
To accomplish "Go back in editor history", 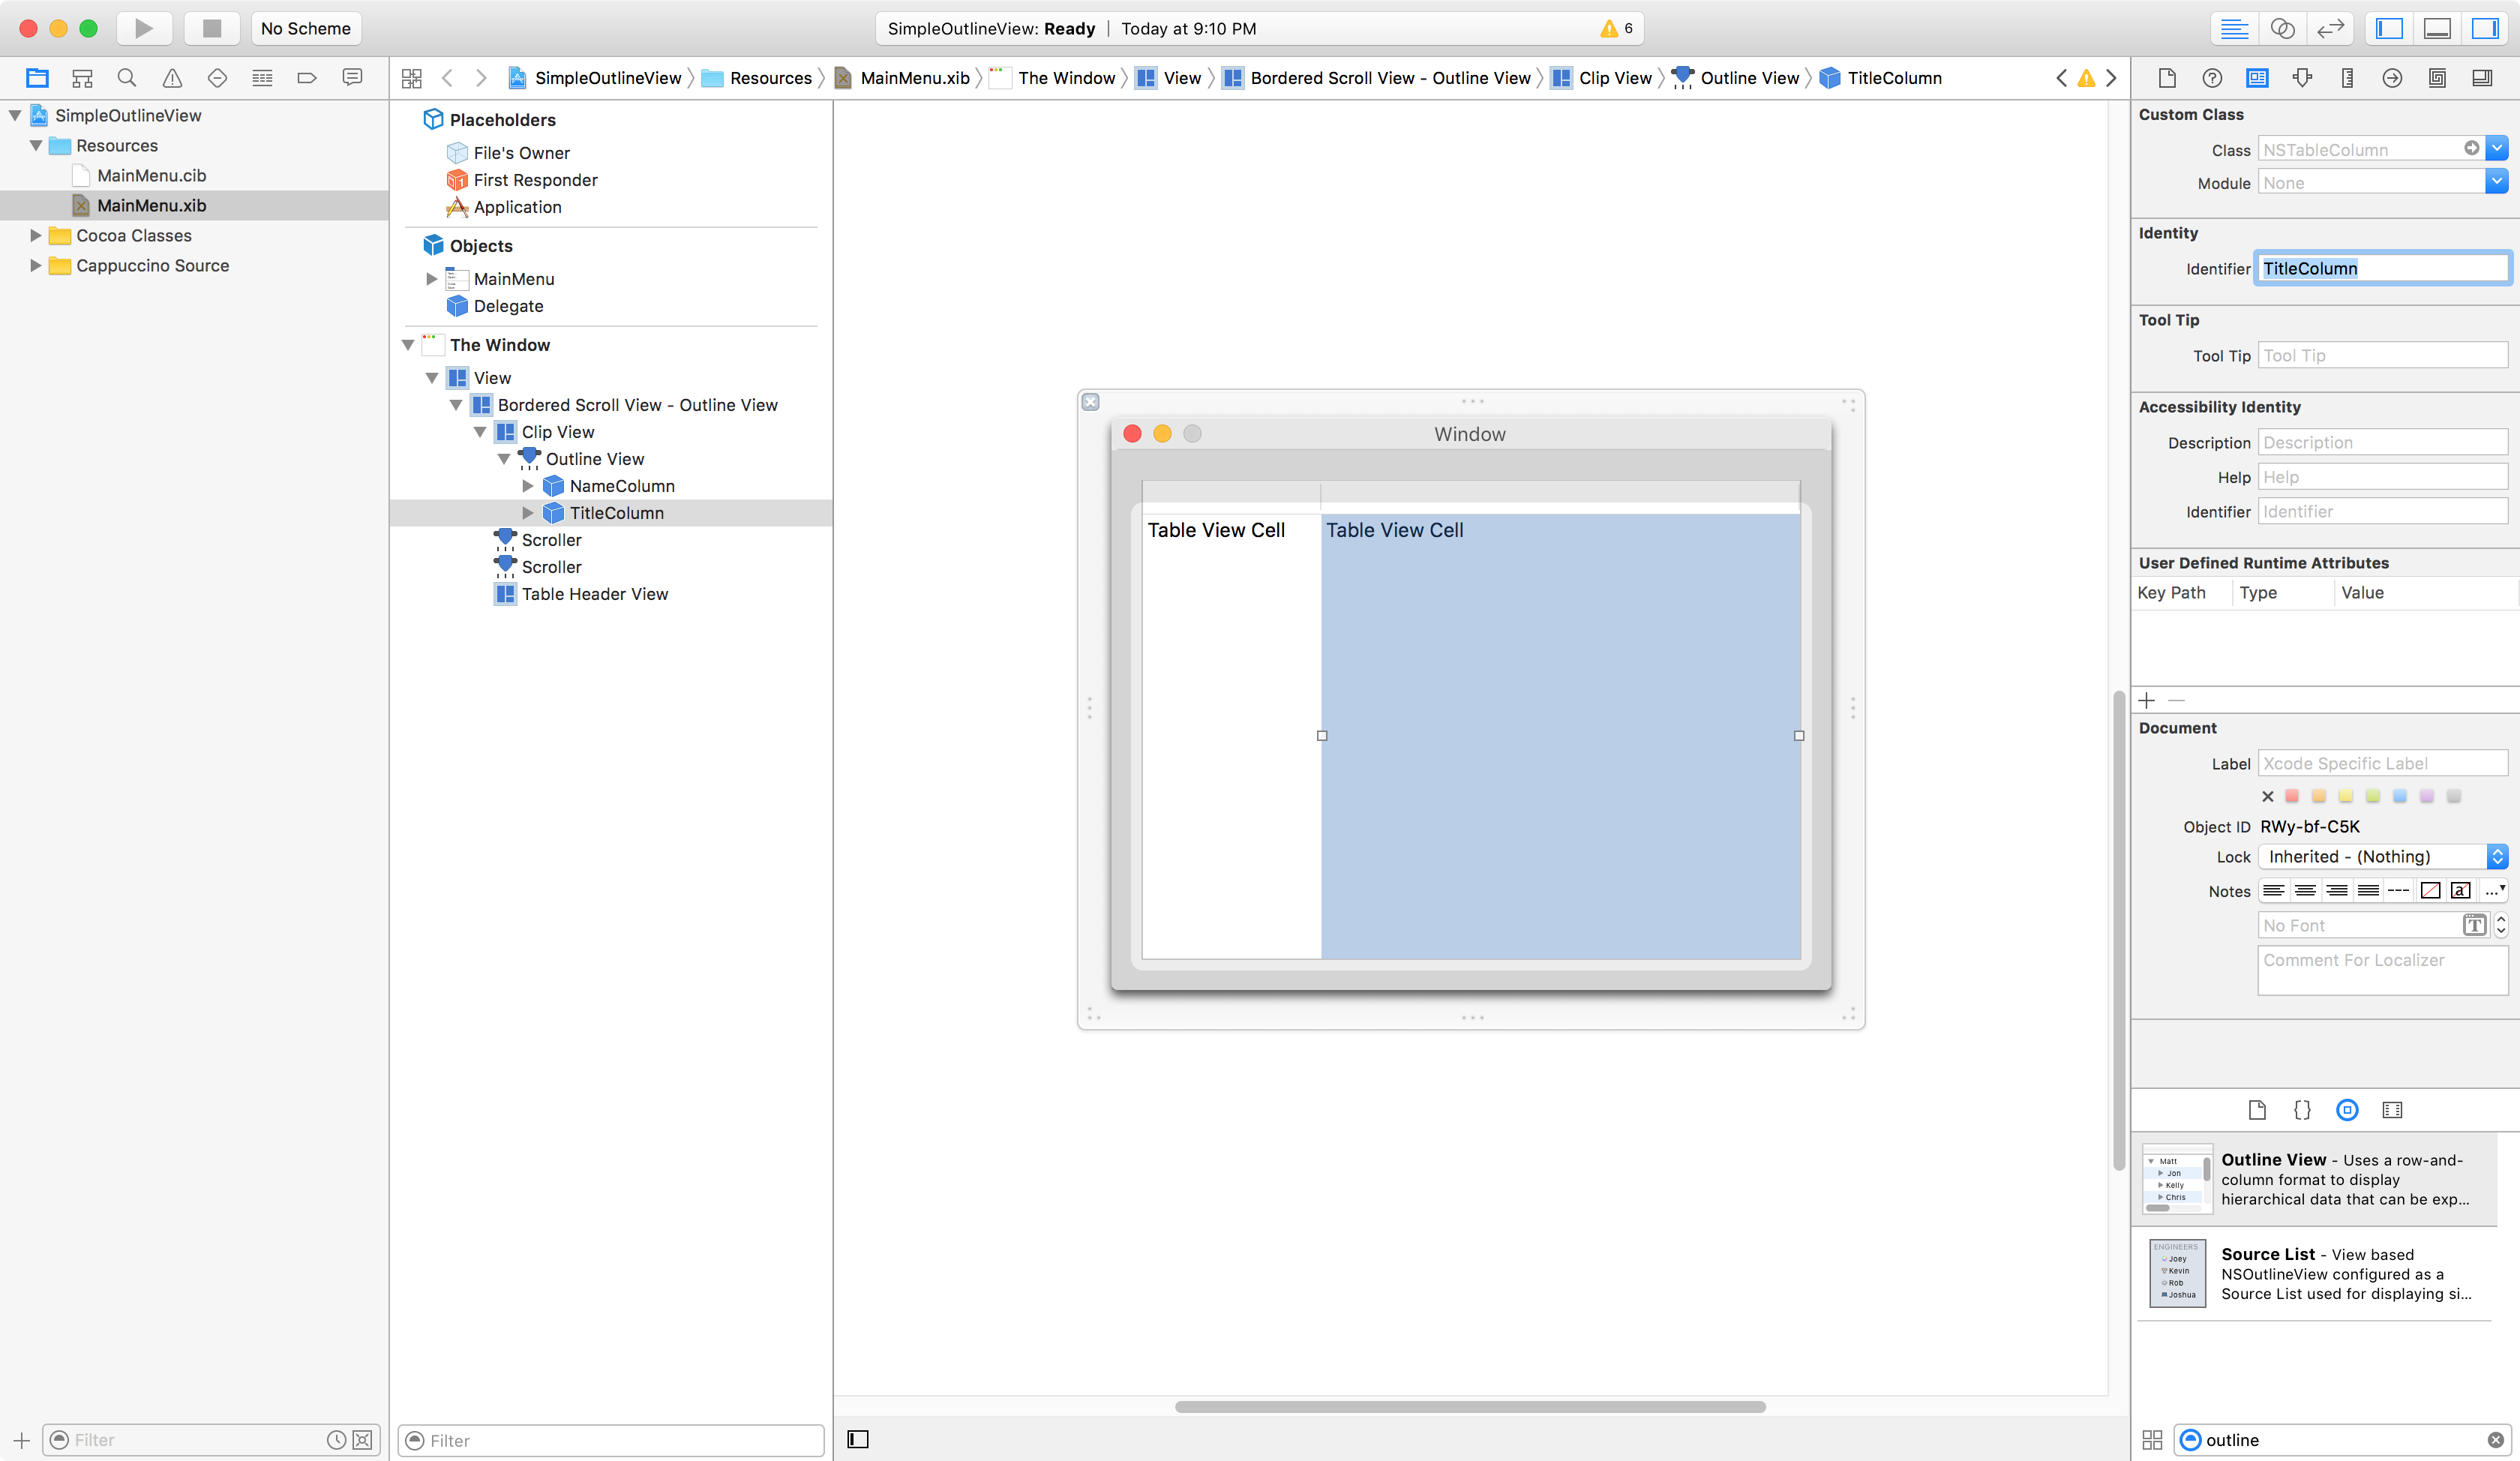I will point(447,77).
